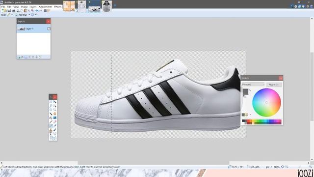Viewport: 314px width, 177px height.
Task: Select the Text tool
Action: tap(51, 134)
